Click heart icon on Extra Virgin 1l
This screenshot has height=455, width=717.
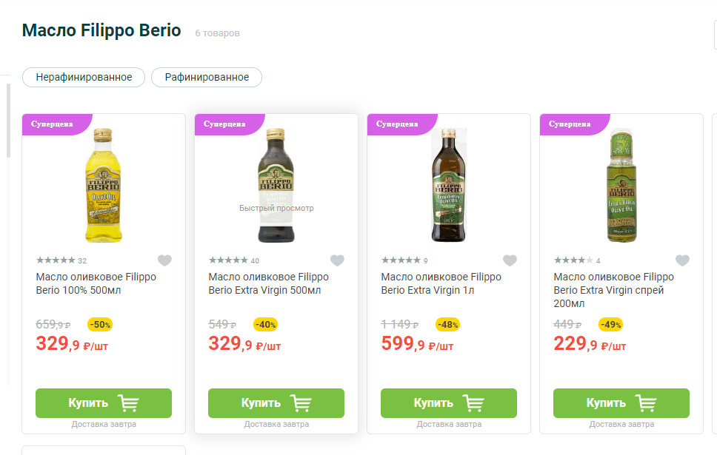[x=510, y=260]
